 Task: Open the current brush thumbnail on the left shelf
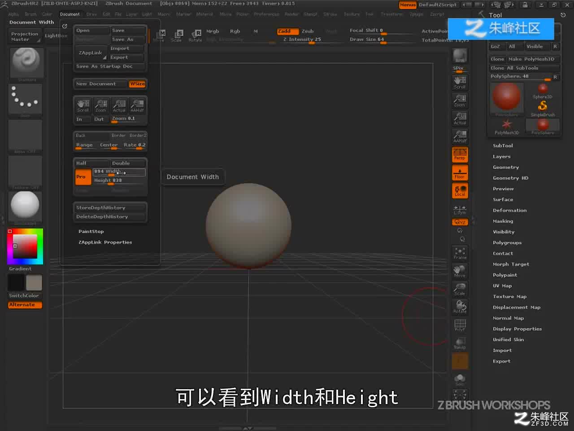point(26,64)
